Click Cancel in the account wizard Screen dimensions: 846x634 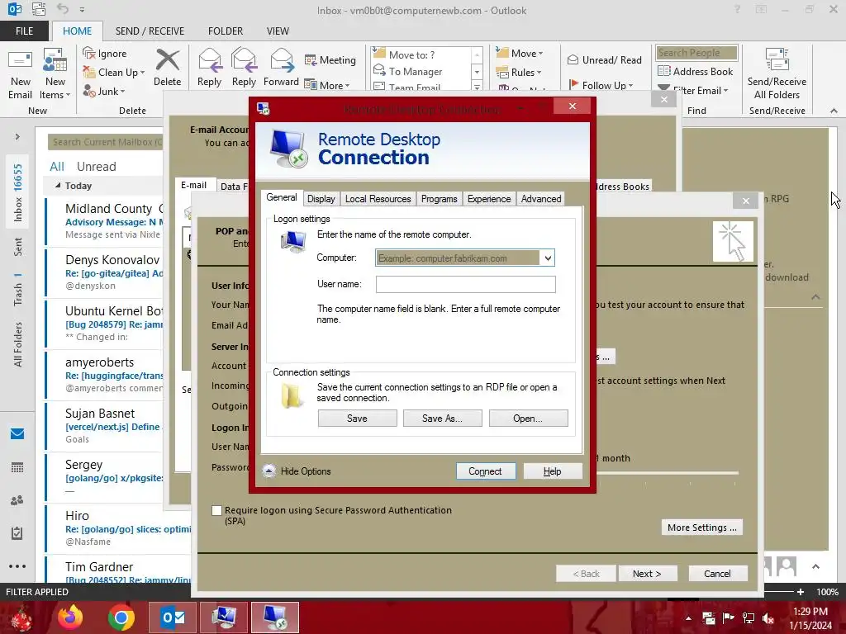tap(718, 574)
